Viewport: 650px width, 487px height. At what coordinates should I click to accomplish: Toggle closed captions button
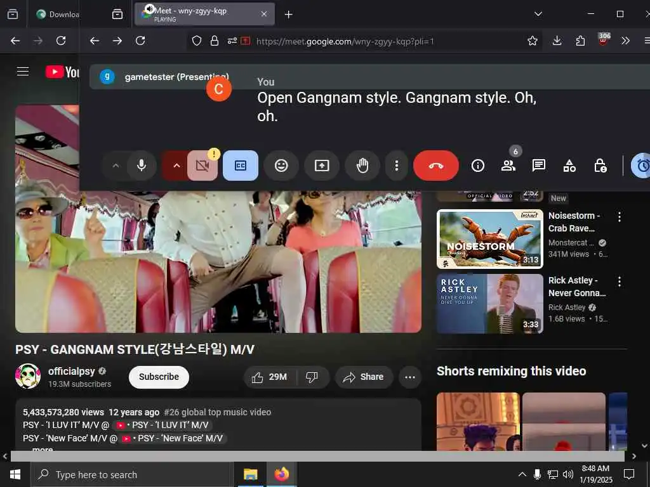[x=241, y=166]
